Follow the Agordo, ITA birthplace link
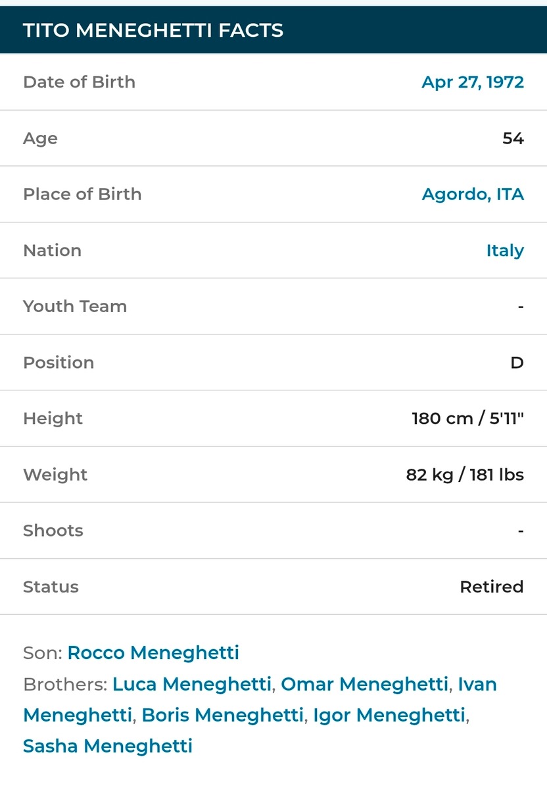 click(x=473, y=194)
